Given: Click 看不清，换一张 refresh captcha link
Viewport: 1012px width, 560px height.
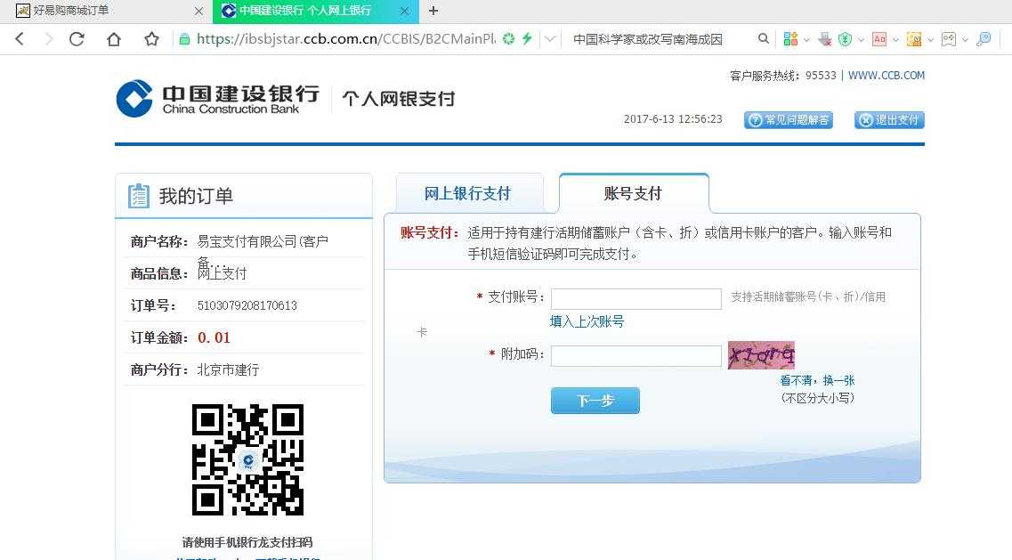Looking at the screenshot, I should tap(817, 380).
